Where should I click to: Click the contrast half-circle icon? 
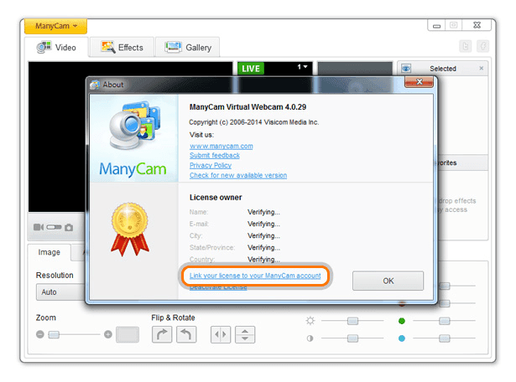[310, 338]
